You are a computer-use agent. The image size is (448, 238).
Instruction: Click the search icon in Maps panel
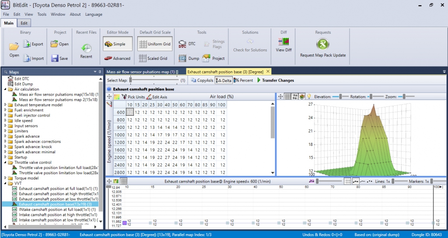click(6, 72)
